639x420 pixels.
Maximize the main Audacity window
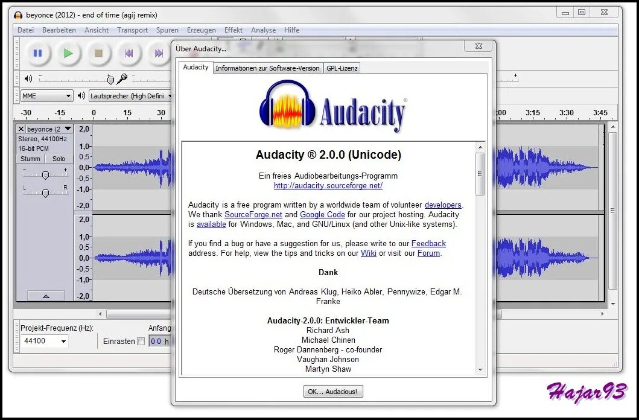582,13
